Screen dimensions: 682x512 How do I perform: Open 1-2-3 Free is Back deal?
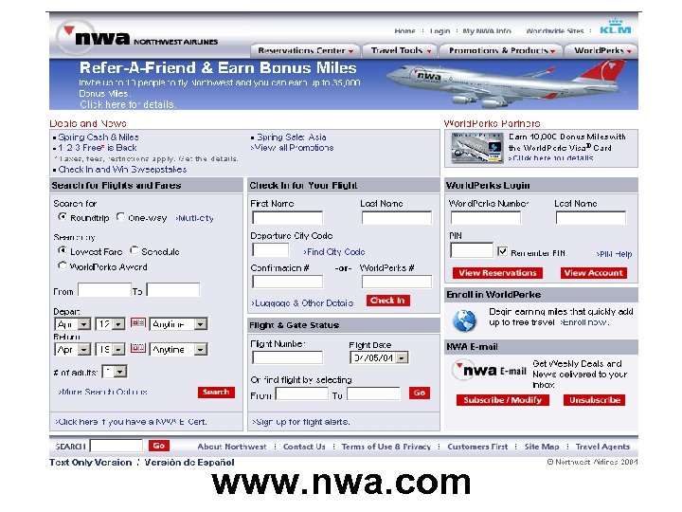(98, 148)
